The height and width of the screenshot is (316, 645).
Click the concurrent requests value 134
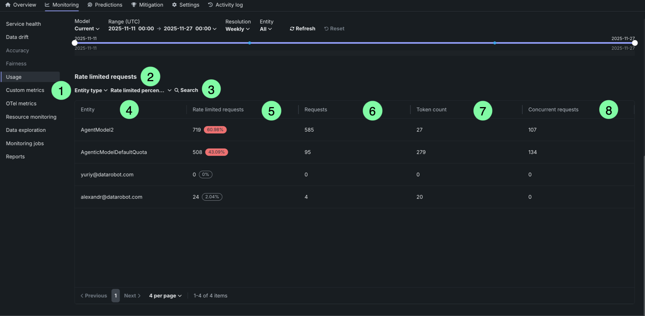tap(532, 152)
